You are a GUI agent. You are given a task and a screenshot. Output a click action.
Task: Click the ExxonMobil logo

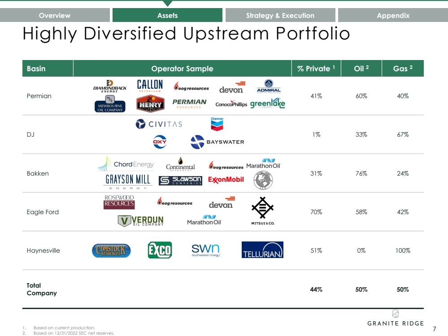click(226, 180)
